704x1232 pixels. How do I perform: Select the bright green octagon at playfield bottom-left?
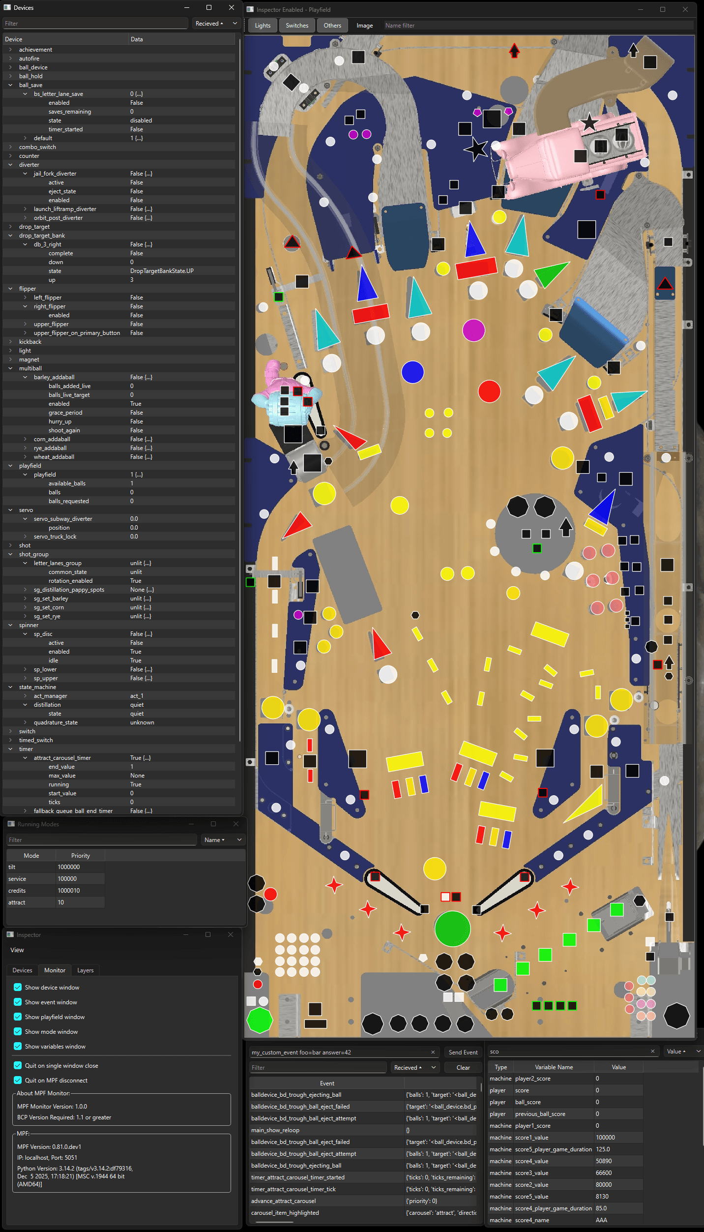[x=260, y=1020]
